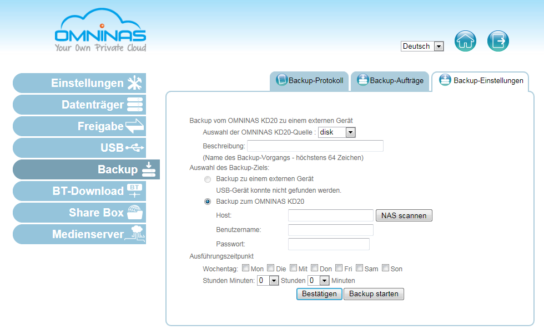Click the Backup-Aufträge tab icon

pyautogui.click(x=363, y=80)
